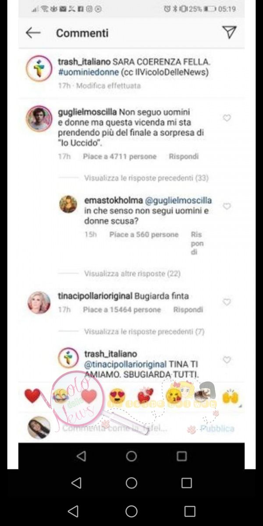Show the other 22 replies
Screen dimensions: 263x526
coord(132,274)
